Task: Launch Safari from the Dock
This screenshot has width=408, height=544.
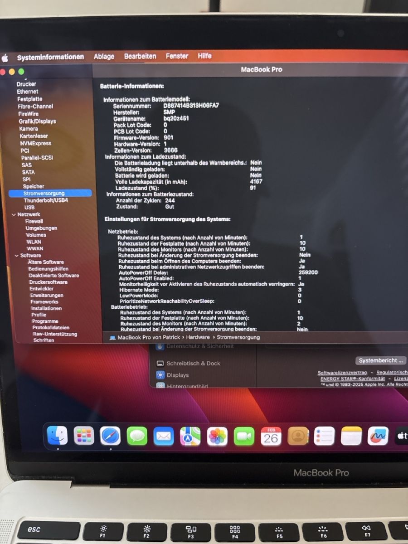Action: [x=110, y=436]
